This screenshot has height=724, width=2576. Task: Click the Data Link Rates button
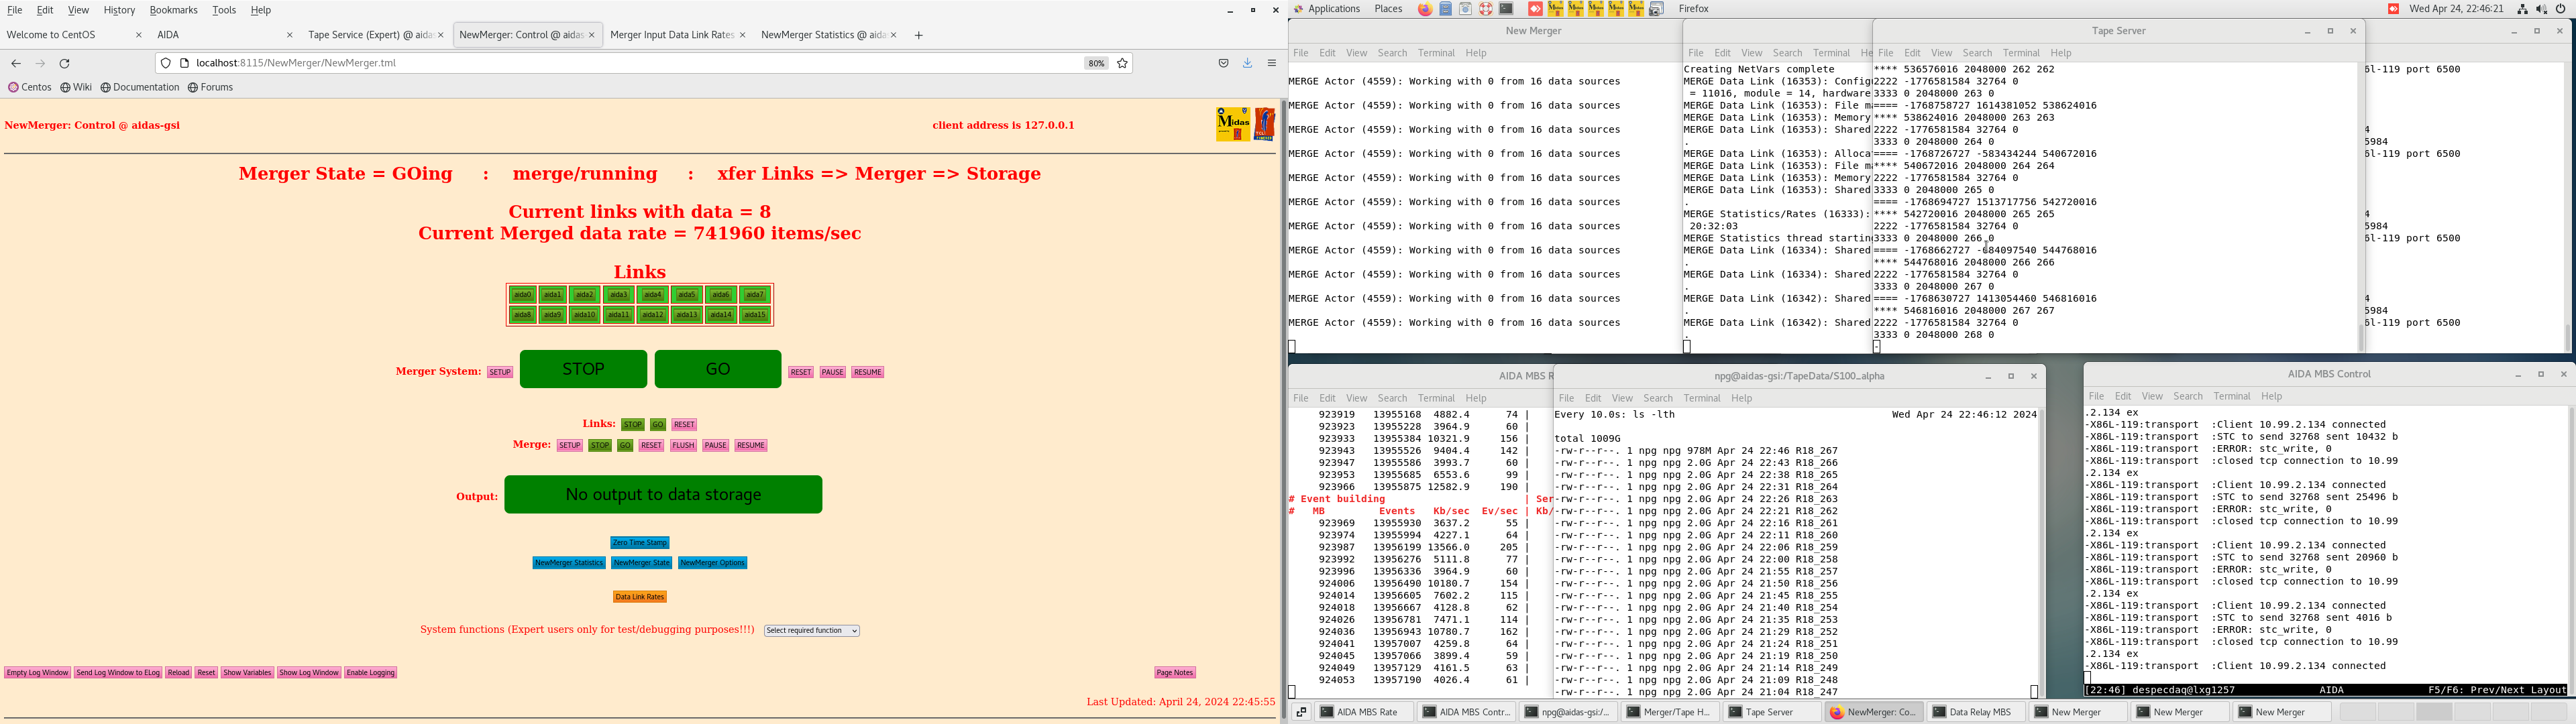[640, 597]
